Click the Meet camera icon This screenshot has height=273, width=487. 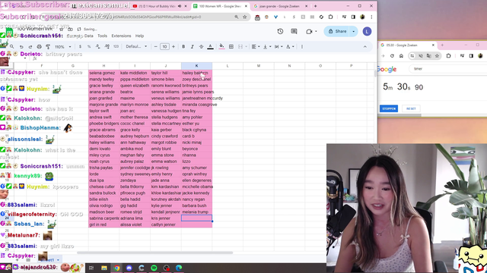point(309,31)
